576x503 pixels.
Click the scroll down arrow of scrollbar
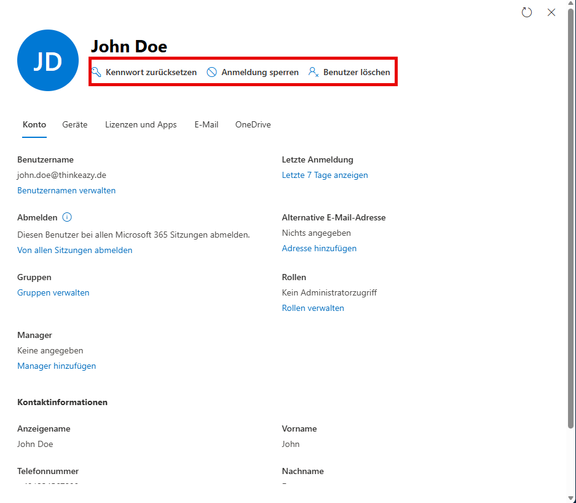(x=571, y=497)
